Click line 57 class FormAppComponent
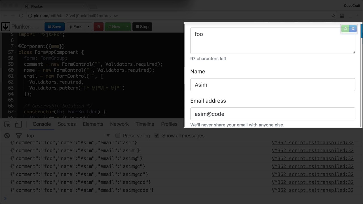The width and height of the screenshot is (363, 204). click(51, 52)
